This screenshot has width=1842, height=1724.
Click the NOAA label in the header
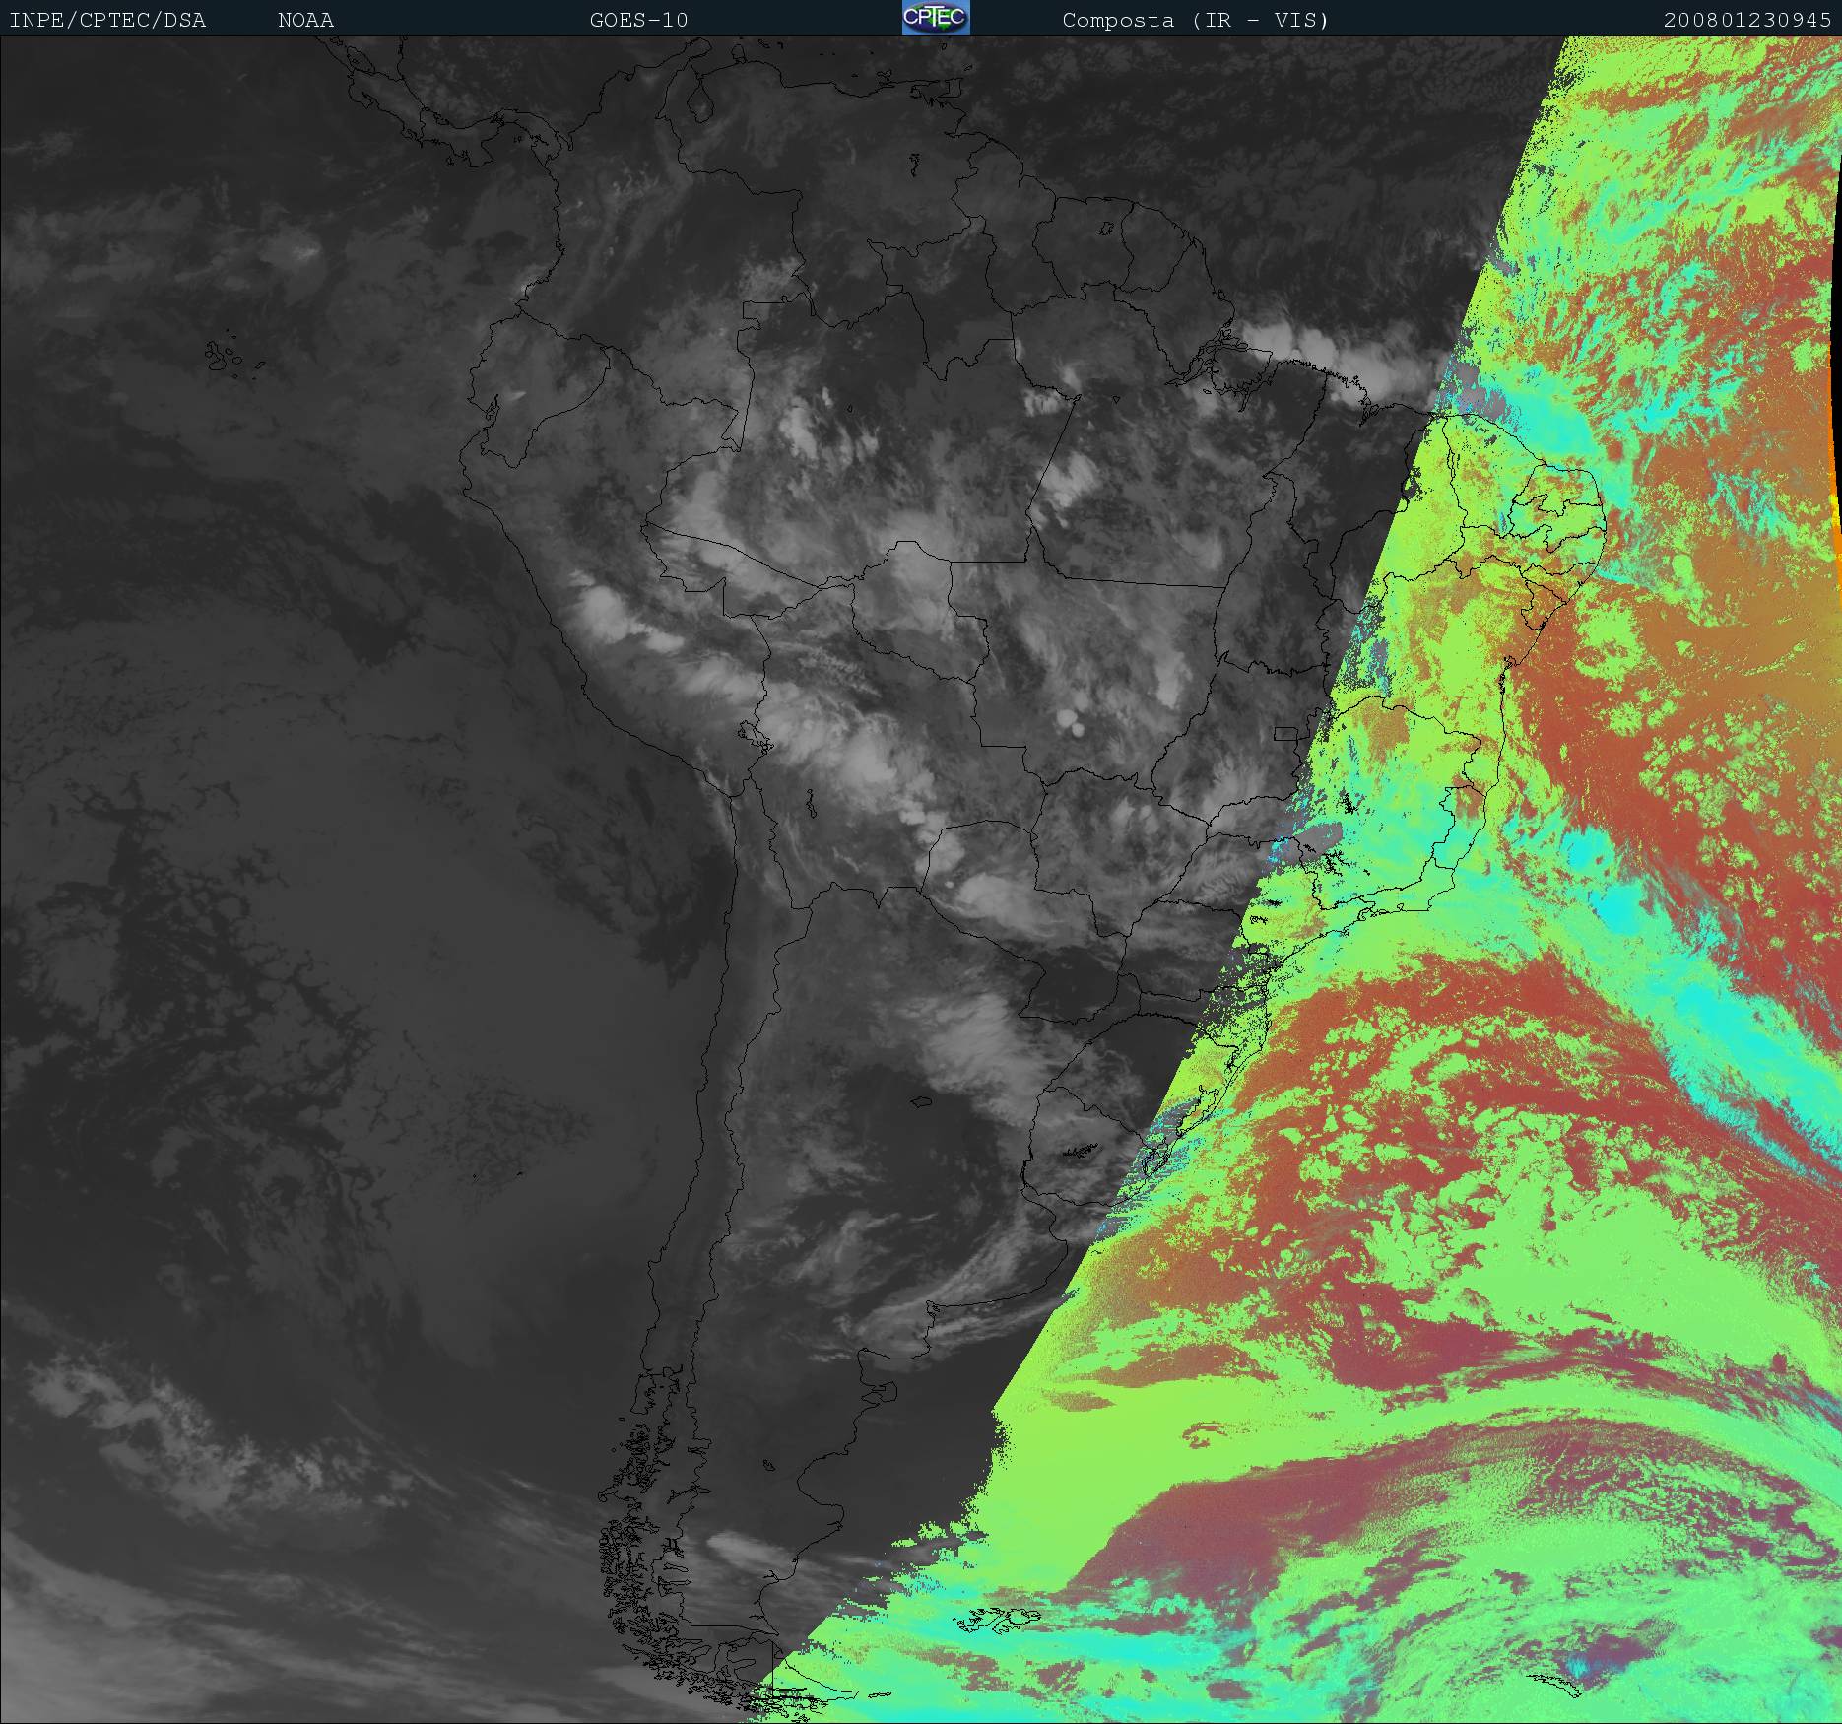coord(305,20)
